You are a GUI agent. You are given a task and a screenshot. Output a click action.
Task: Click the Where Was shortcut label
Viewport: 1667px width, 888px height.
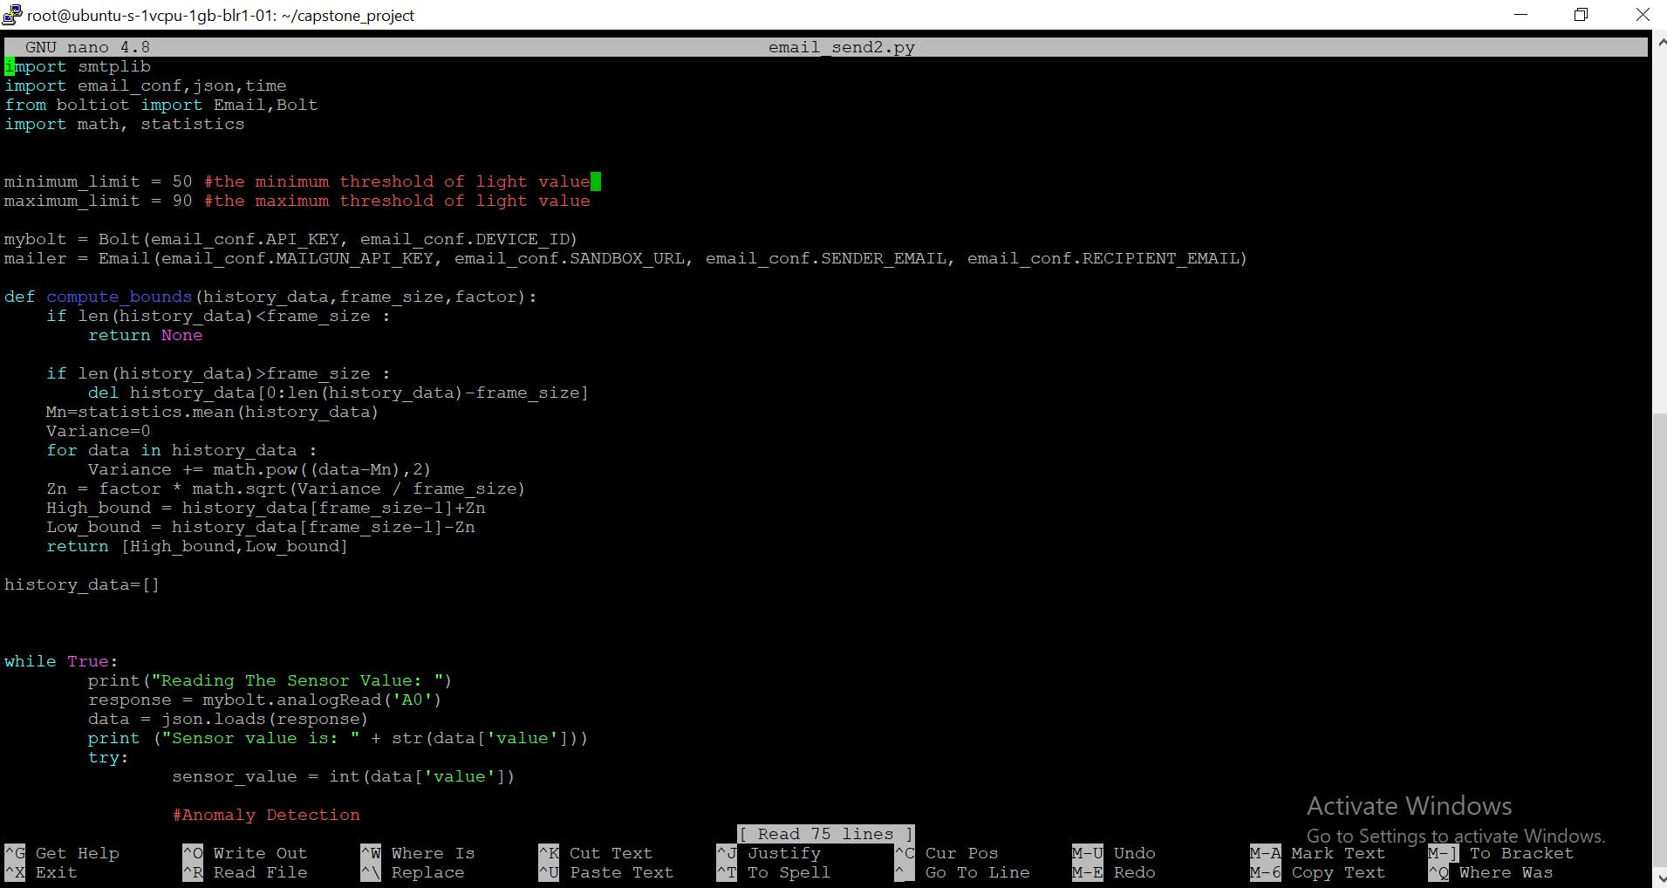[x=1506, y=872]
